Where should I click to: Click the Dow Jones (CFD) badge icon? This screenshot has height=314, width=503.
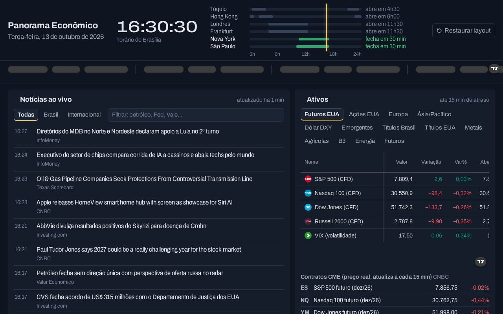[x=308, y=207]
